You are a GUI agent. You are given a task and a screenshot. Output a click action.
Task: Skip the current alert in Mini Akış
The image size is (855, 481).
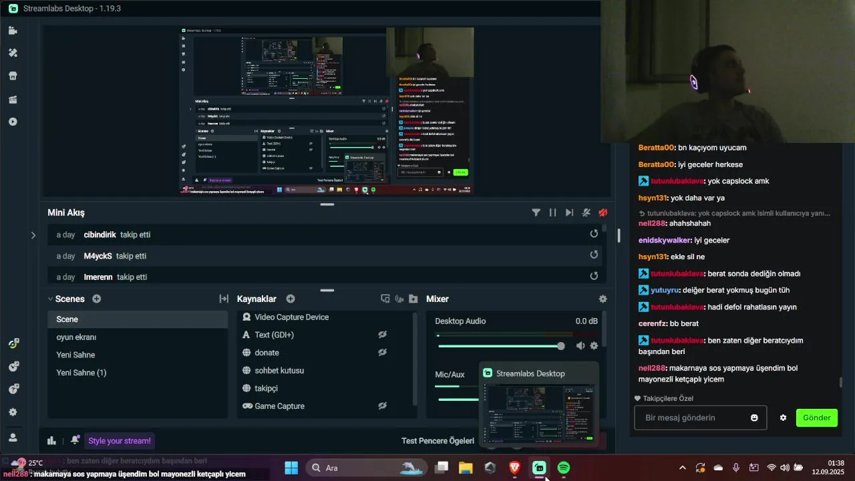coord(569,212)
